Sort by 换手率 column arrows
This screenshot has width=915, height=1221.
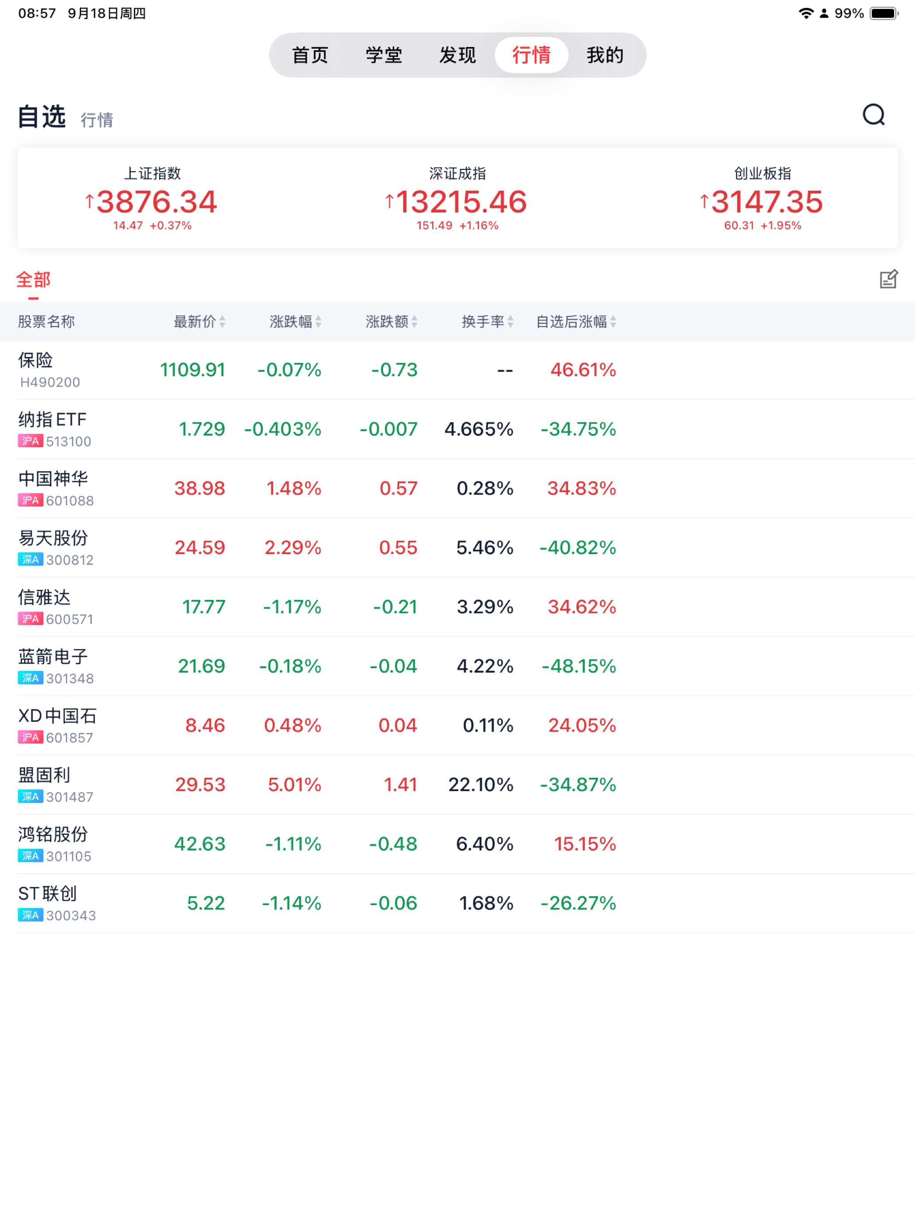coord(510,321)
